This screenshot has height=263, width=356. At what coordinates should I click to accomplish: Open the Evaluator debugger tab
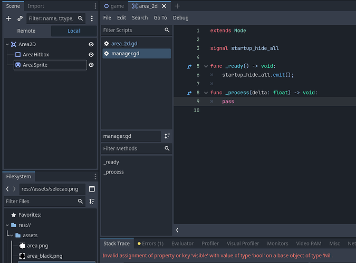(182, 244)
